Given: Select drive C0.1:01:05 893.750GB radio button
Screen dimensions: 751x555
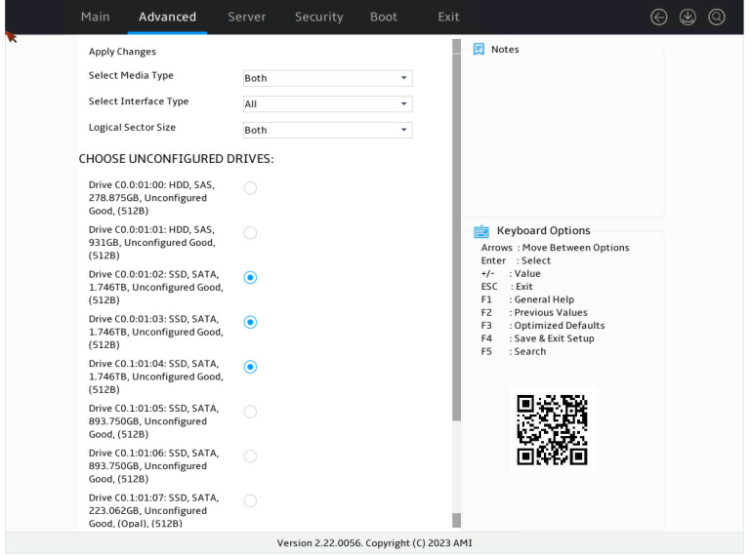Looking at the screenshot, I should click(x=250, y=412).
